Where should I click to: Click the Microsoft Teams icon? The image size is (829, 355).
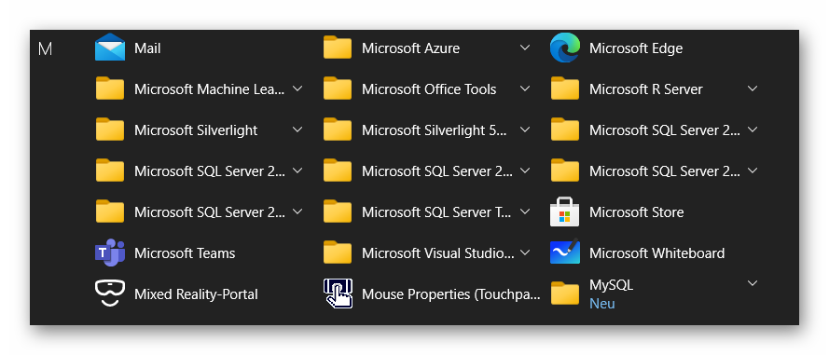coord(110,253)
